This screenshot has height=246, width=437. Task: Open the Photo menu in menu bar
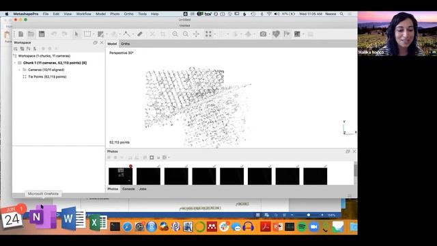[115, 14]
